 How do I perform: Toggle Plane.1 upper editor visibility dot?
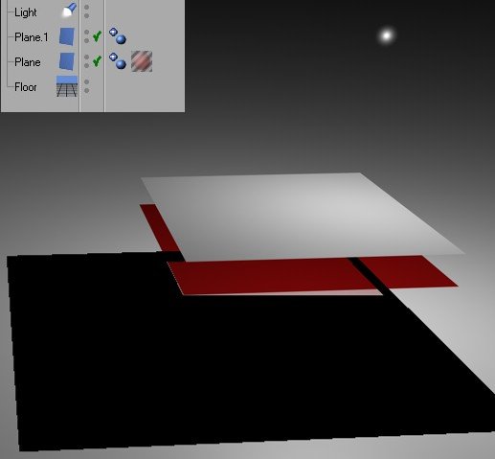tap(86, 32)
